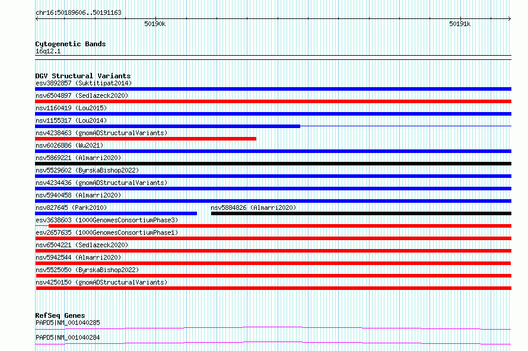Select esv2657635 (1000GenomesConsortiumPhase1) label

pyautogui.click(x=107, y=232)
